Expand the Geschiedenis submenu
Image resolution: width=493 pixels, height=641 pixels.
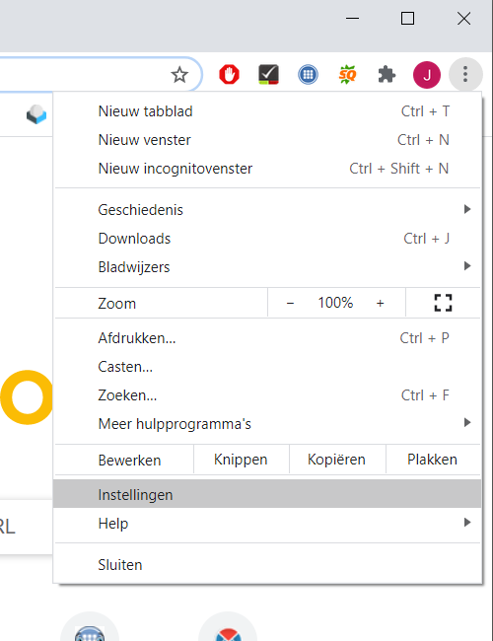pos(268,210)
